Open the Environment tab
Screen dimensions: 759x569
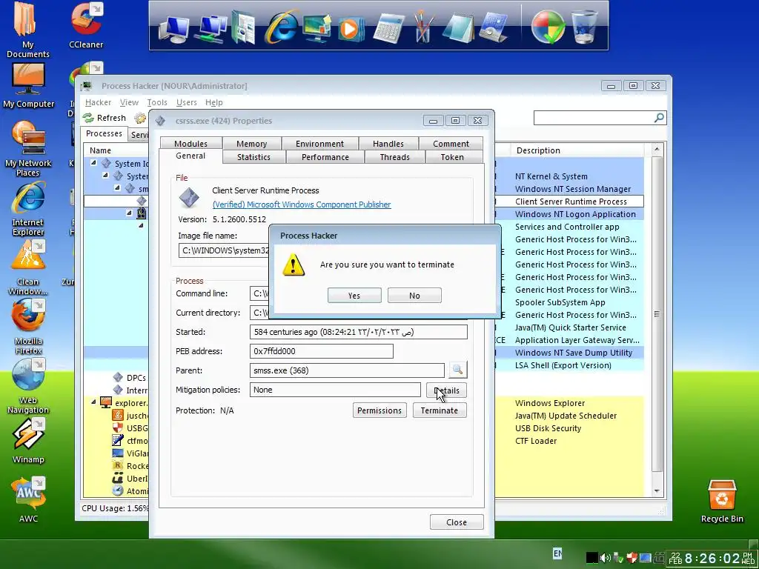(320, 144)
